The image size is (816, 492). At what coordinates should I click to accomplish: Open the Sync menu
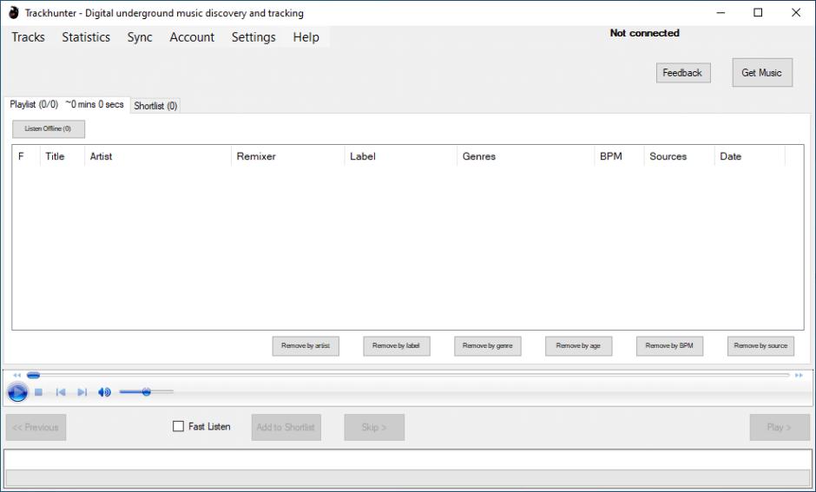point(140,37)
